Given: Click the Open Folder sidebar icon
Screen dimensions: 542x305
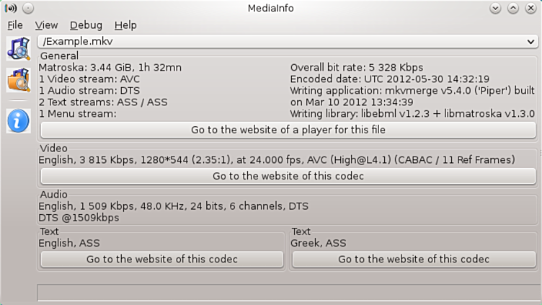Looking at the screenshot, I should 18,80.
